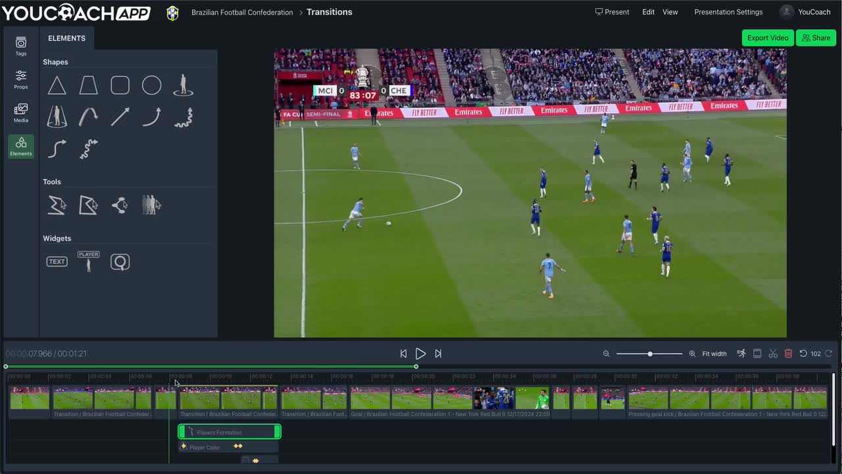
Task: Toggle the Players Formation timeline item
Action: [x=229, y=432]
